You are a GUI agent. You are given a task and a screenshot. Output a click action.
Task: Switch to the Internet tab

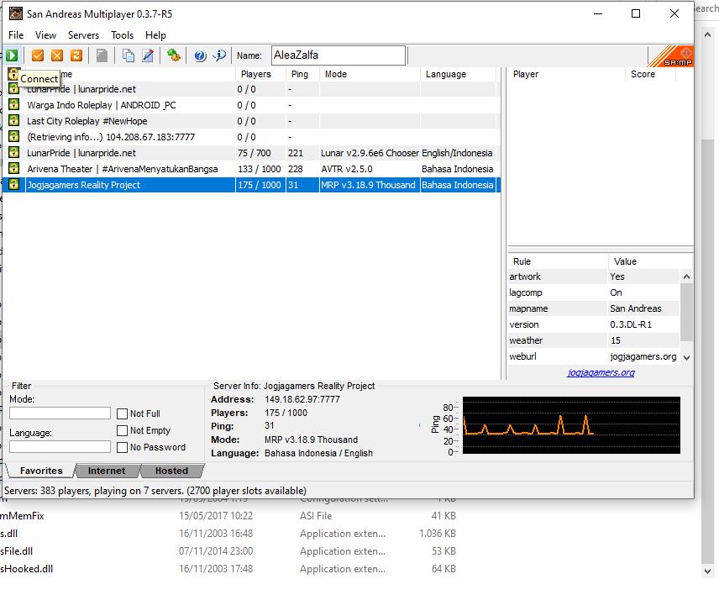[107, 471]
